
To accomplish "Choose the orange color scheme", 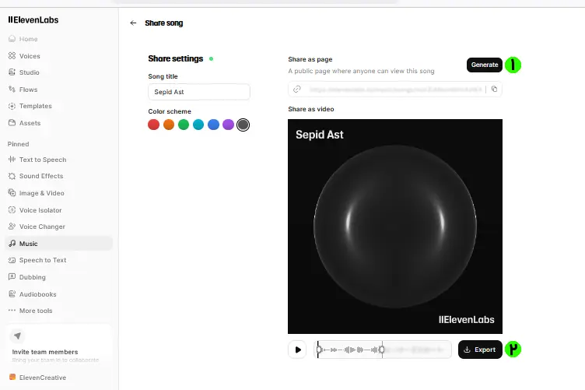I will [x=169, y=125].
